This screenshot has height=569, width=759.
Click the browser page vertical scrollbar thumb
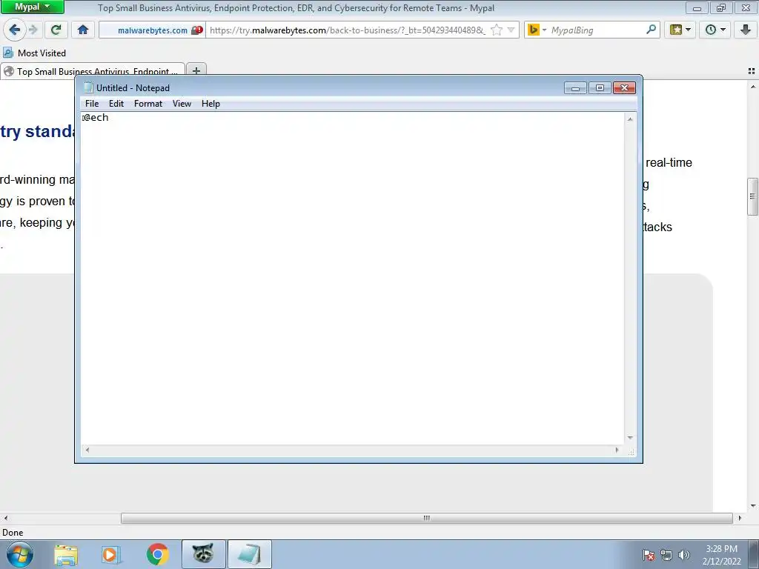752,196
